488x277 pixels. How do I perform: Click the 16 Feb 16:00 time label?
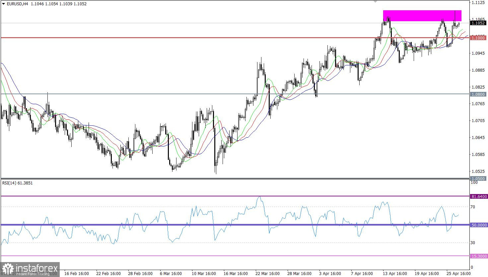[77, 274]
